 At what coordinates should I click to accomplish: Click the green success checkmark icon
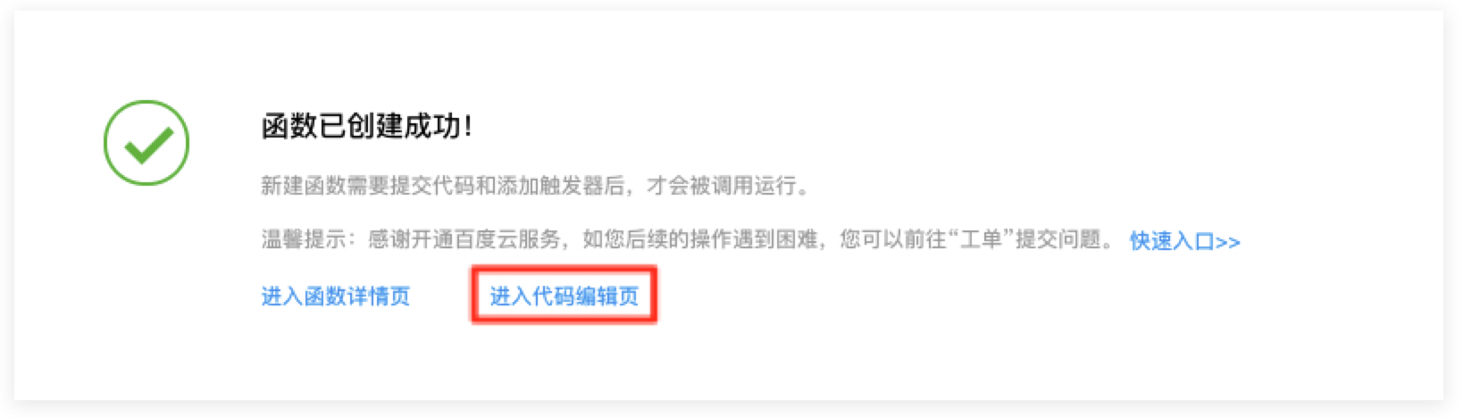(146, 143)
